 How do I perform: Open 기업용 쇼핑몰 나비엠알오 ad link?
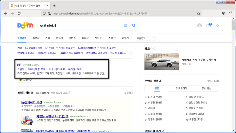(x=52, y=116)
